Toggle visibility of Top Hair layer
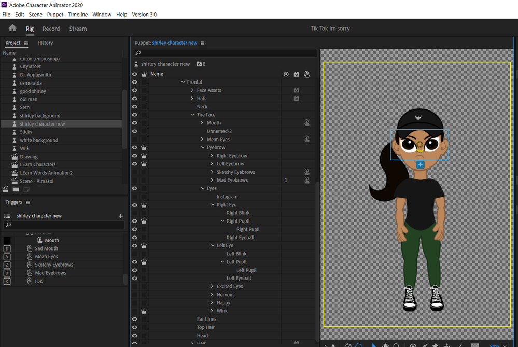This screenshot has height=347, width=518. [x=135, y=327]
